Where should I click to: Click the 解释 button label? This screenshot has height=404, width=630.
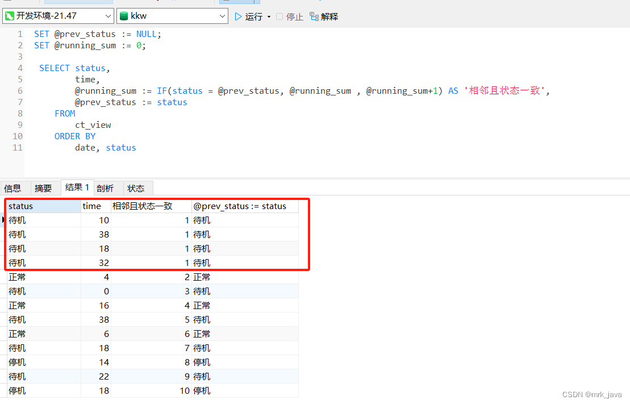[329, 16]
